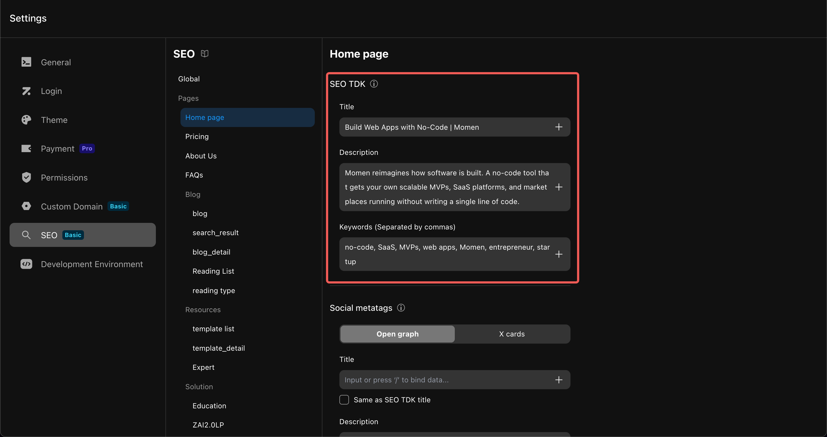Click the Development Environment code icon
The width and height of the screenshot is (827, 437).
26,264
